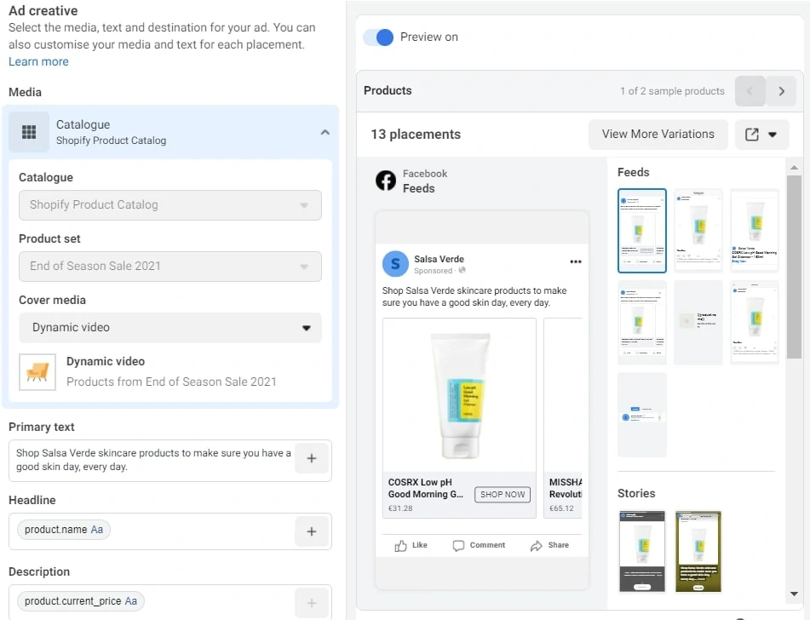
Task: Select the Instagram feed placement thumbnail
Action: point(698,231)
